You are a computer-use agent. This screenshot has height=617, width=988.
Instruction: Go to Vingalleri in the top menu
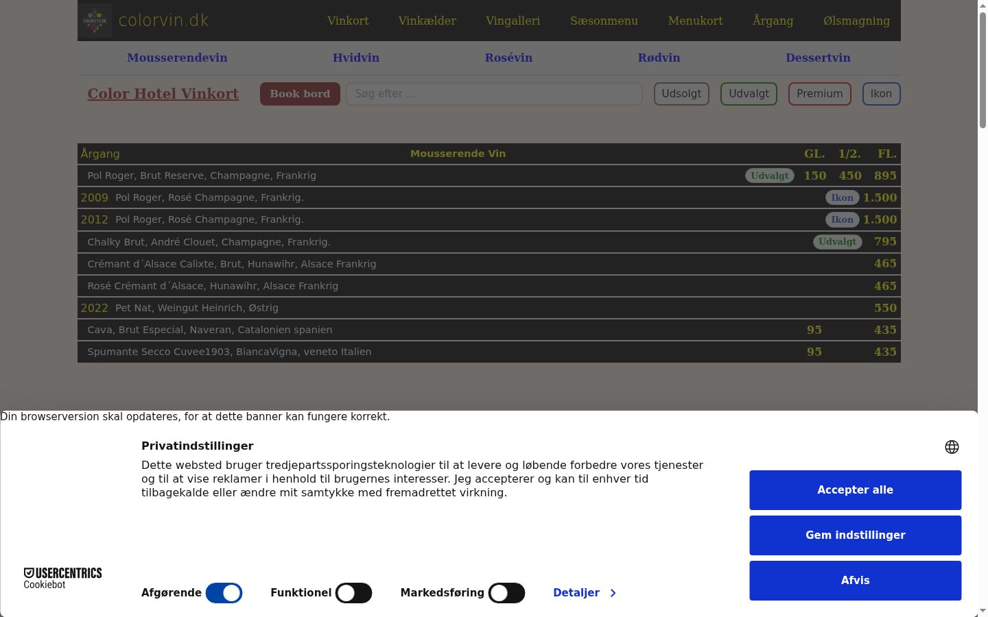[x=513, y=21]
